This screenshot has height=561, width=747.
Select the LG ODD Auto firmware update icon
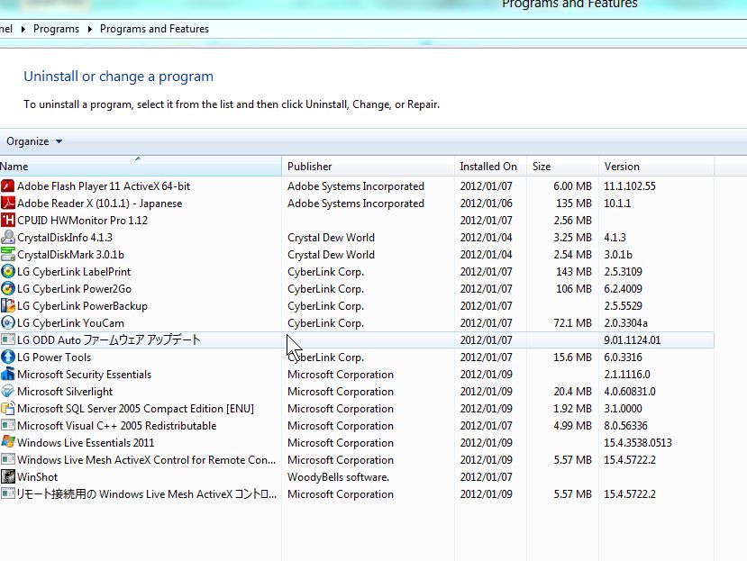point(7,340)
